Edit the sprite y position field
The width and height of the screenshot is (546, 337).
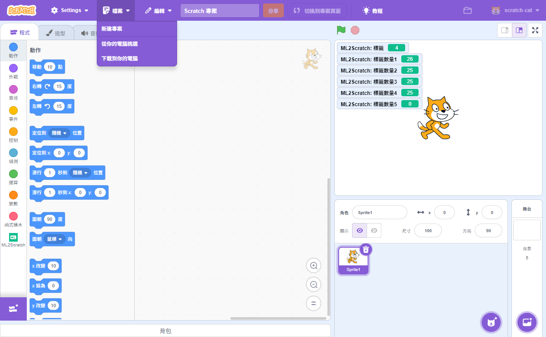coord(492,213)
